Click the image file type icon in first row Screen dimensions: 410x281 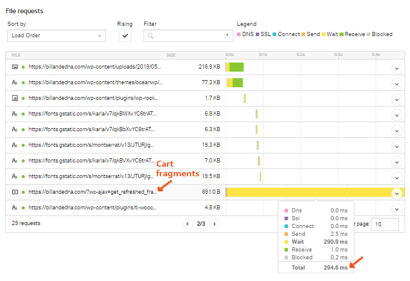point(14,67)
